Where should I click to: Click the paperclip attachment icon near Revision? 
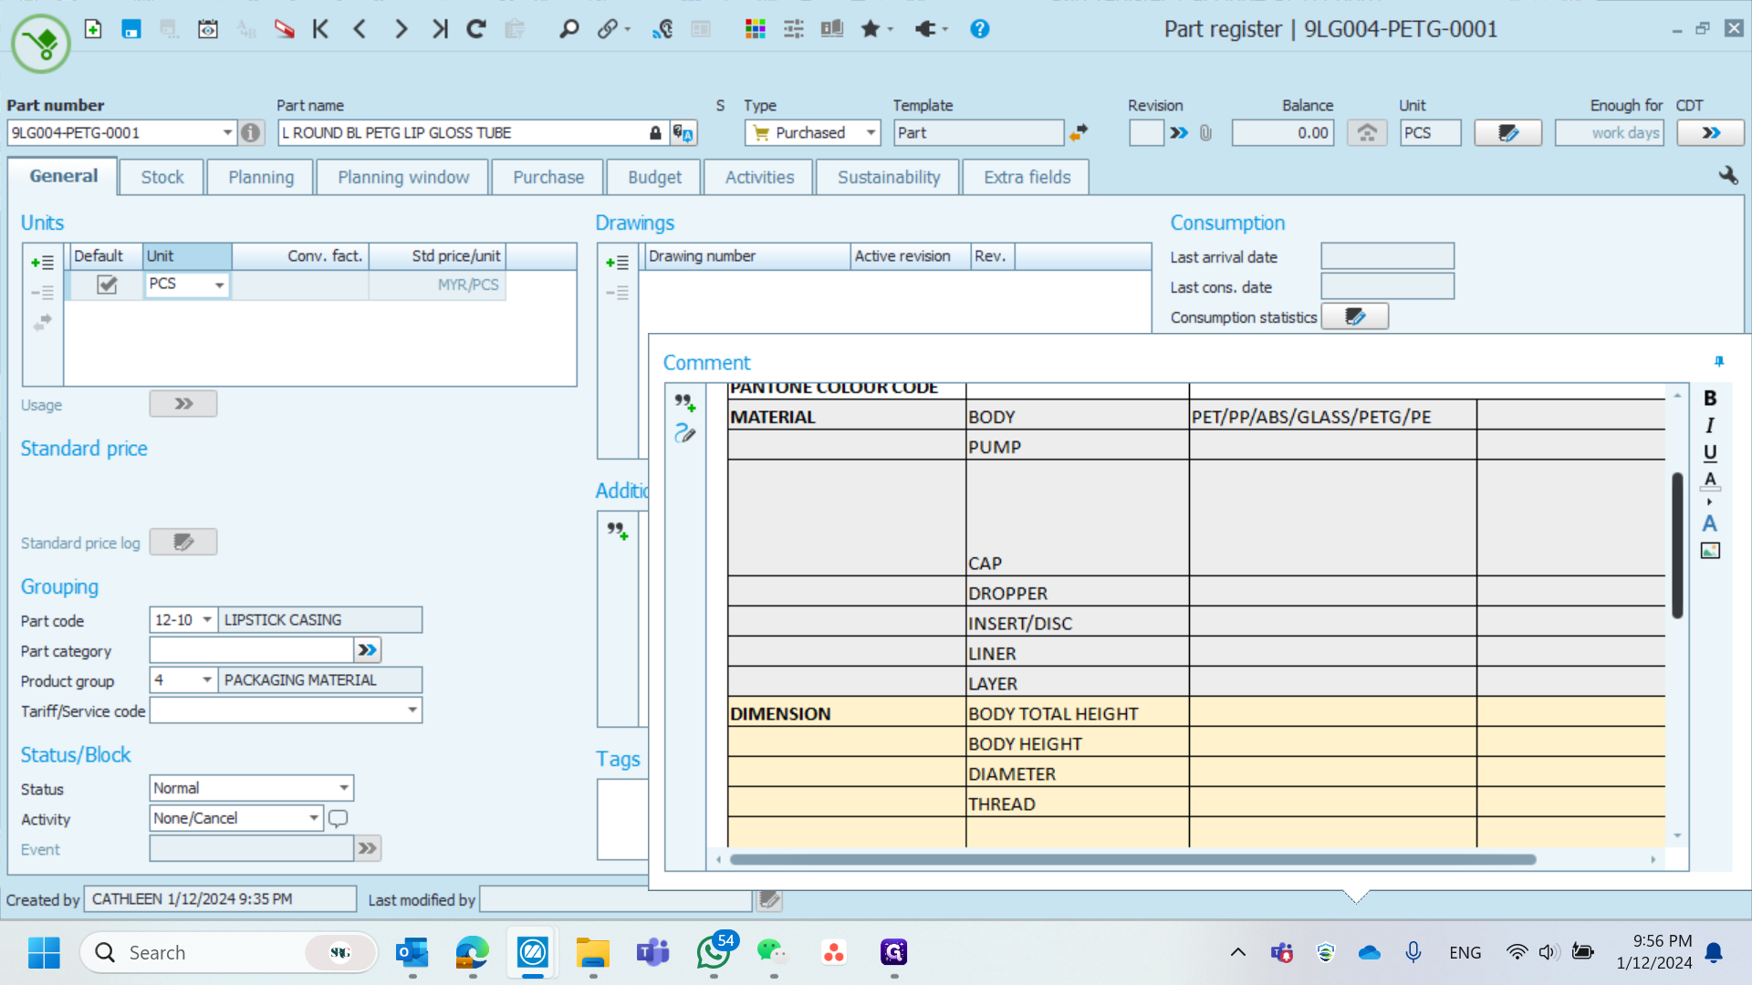1205,133
